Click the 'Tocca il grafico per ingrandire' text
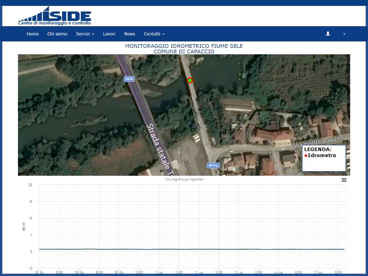368x276 pixels. click(x=184, y=179)
